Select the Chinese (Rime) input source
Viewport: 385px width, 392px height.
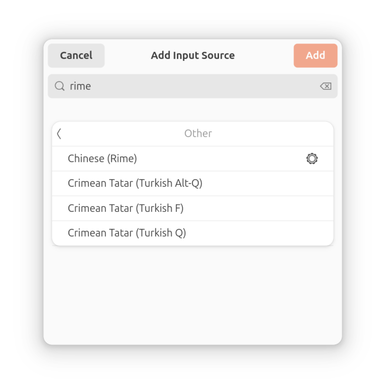pyautogui.click(x=102, y=158)
